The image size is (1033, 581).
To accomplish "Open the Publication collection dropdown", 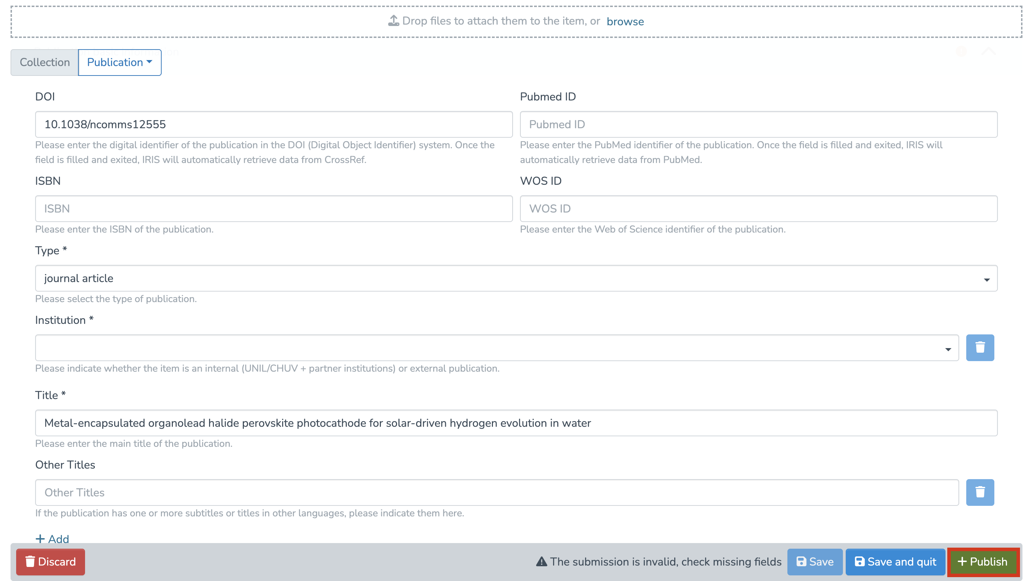I will click(119, 62).
